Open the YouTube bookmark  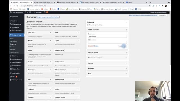45,9
